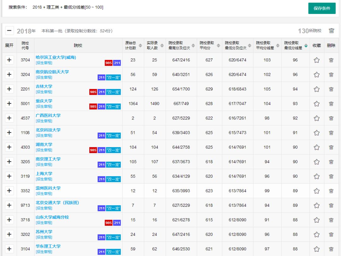341x256 pixels.
Task: Star the 重庆大学 row
Action: coord(317,104)
